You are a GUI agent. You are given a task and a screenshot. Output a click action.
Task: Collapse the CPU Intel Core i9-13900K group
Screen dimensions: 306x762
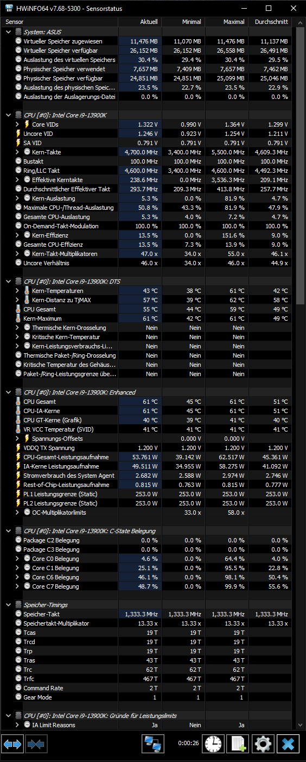(x=8, y=115)
